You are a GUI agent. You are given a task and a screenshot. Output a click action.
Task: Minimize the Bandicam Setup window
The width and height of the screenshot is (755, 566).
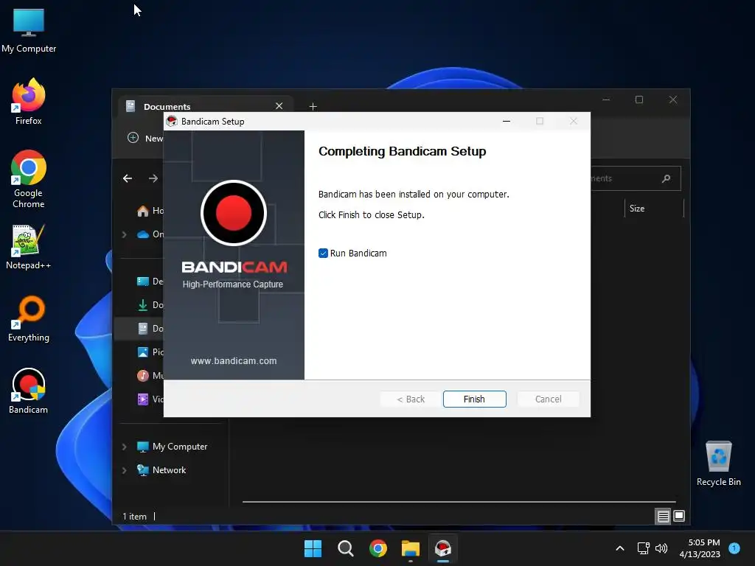tap(507, 122)
